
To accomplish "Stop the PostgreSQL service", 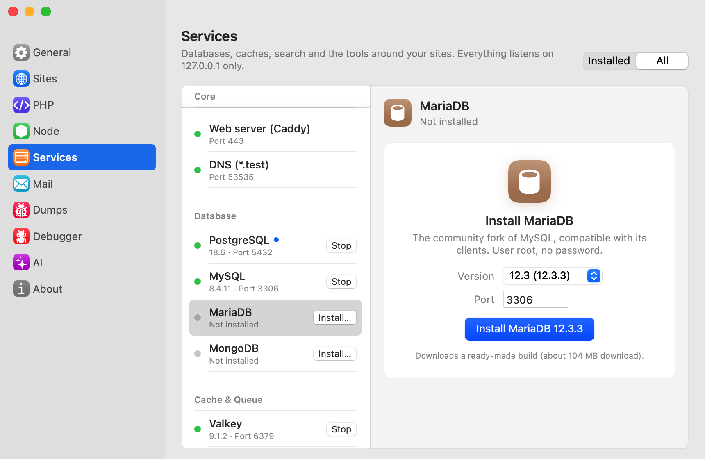I will [x=341, y=245].
